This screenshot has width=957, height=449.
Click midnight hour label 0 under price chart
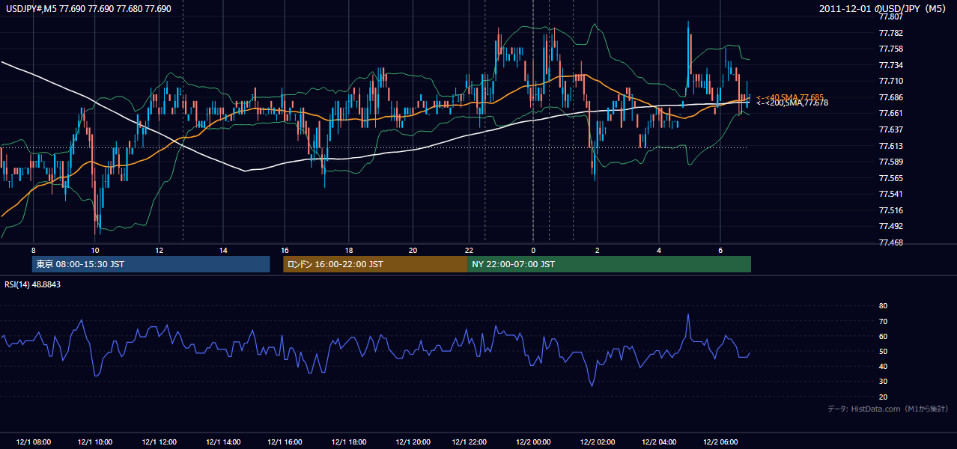point(533,250)
